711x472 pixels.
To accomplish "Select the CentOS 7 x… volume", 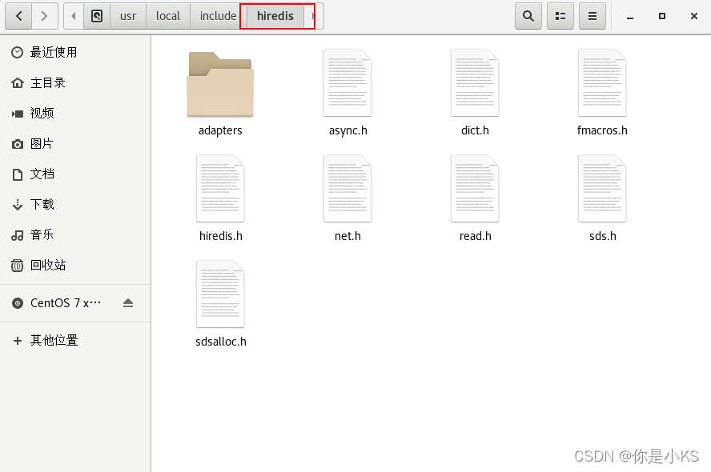I will [66, 303].
